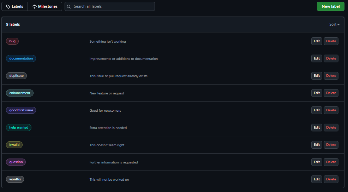Edit the bug label
This screenshot has height=192, width=348.
click(317, 41)
